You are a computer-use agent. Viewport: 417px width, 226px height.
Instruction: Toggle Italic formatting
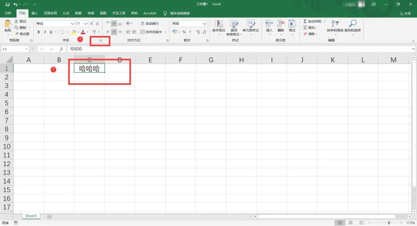[45, 32]
